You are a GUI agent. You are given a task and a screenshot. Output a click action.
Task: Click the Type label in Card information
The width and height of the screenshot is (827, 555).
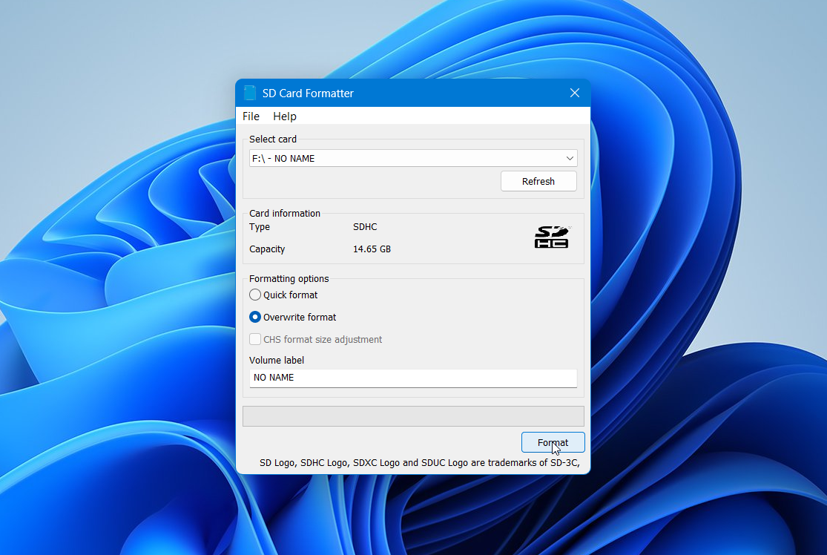click(260, 227)
